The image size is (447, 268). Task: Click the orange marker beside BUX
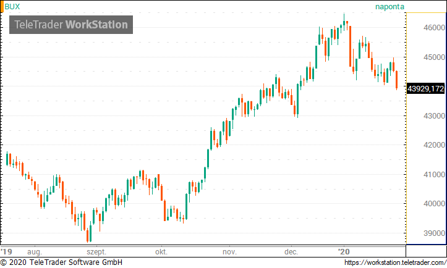2,7
